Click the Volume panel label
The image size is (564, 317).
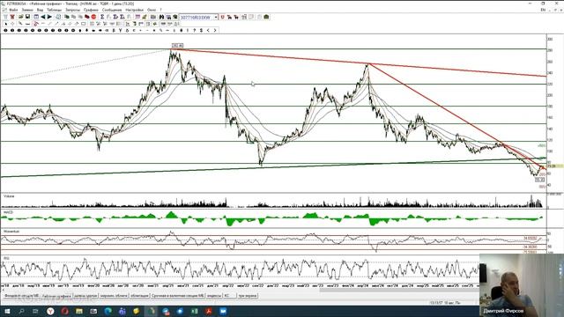point(9,196)
